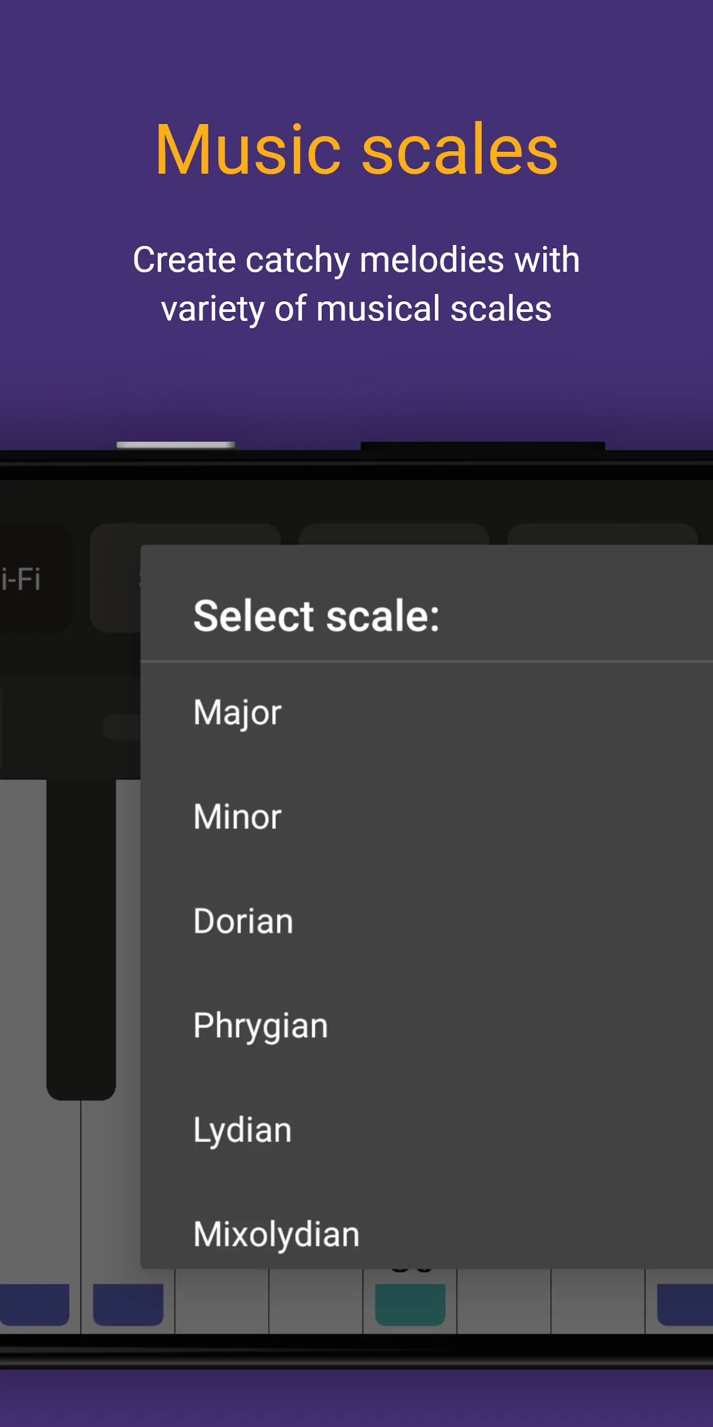Click the "Create catchy melodies" subtitle text
The height and width of the screenshot is (1427, 713).
point(356,283)
